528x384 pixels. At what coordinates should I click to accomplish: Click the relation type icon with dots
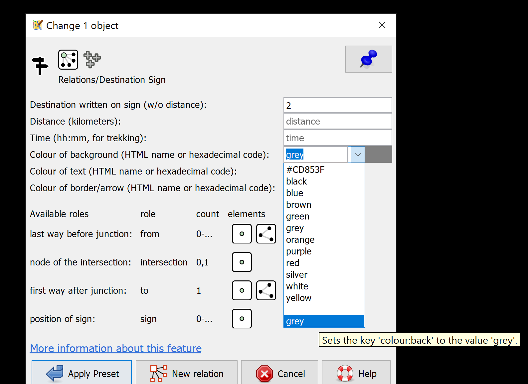pos(68,60)
